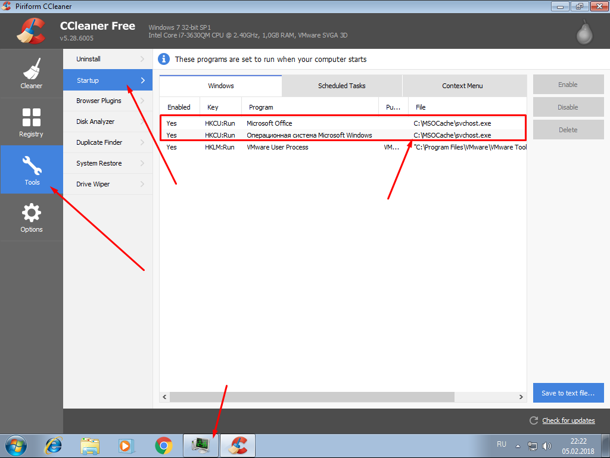Click the network tray icon

(x=532, y=446)
